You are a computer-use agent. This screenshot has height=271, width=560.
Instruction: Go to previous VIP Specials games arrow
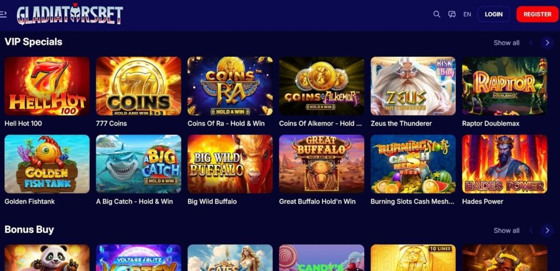[x=531, y=43]
